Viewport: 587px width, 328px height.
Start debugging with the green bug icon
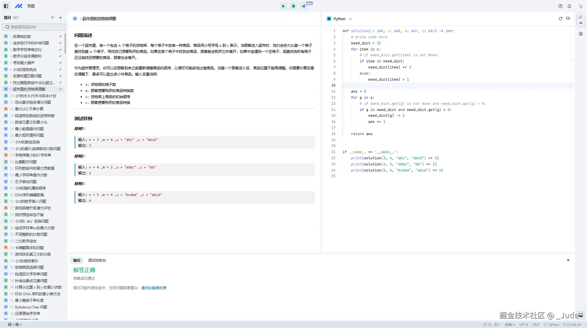pyautogui.click(x=293, y=6)
